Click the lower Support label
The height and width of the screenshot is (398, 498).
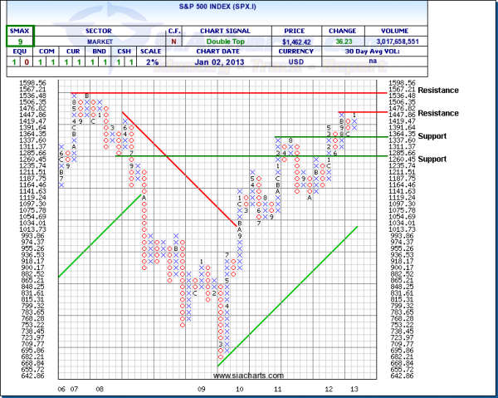coord(435,158)
